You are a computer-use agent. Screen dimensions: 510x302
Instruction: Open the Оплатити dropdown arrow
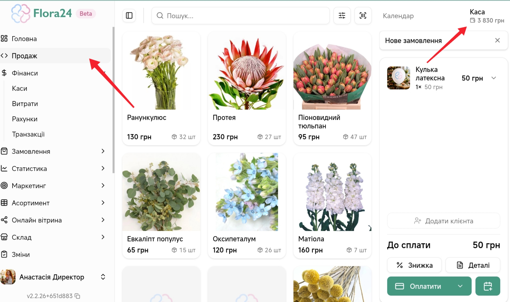click(460, 286)
